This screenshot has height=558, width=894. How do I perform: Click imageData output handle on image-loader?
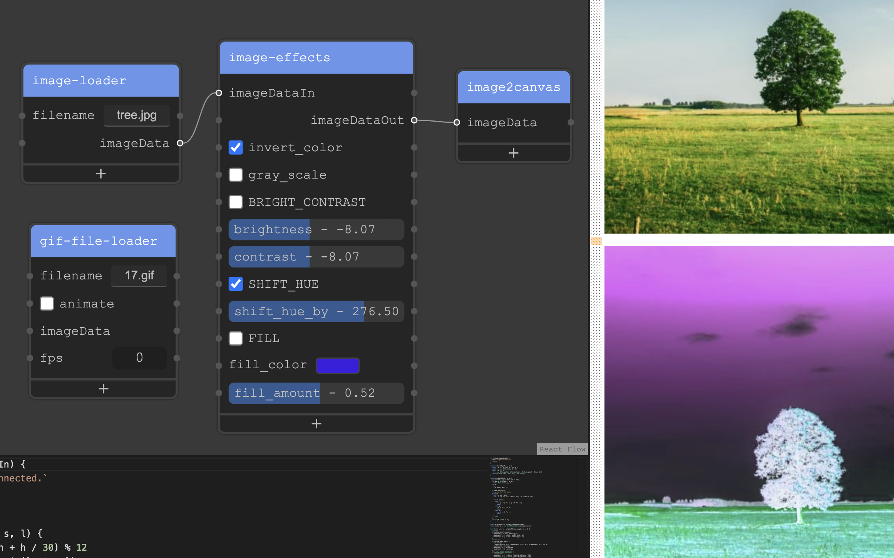(180, 143)
